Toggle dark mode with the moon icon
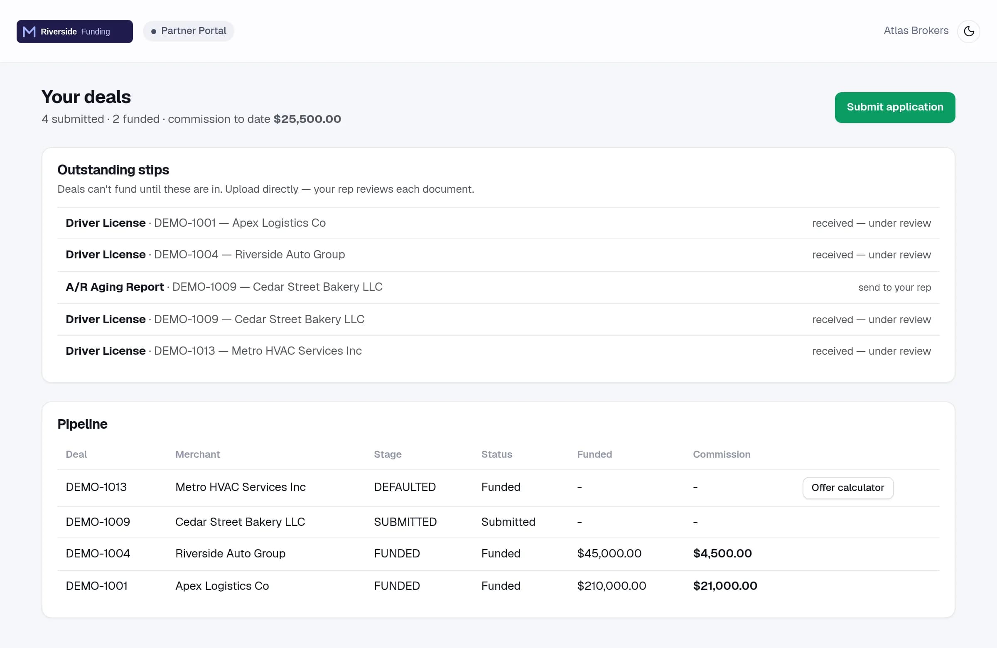The width and height of the screenshot is (997, 648). [968, 31]
